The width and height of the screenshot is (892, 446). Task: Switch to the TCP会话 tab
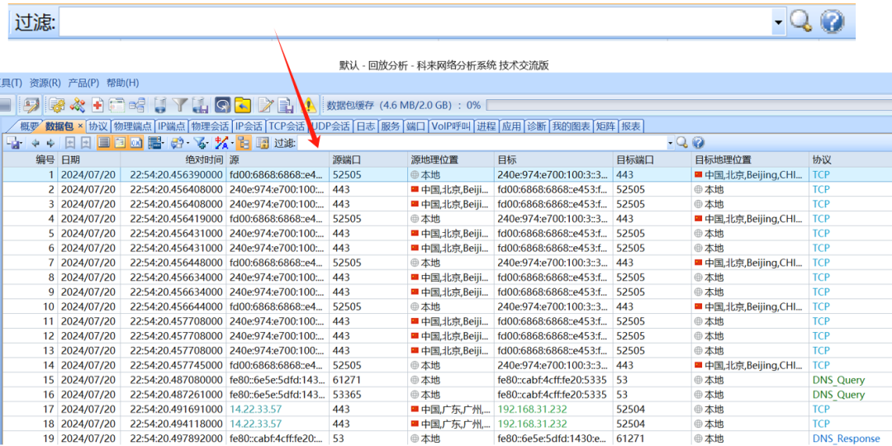pyautogui.click(x=287, y=126)
